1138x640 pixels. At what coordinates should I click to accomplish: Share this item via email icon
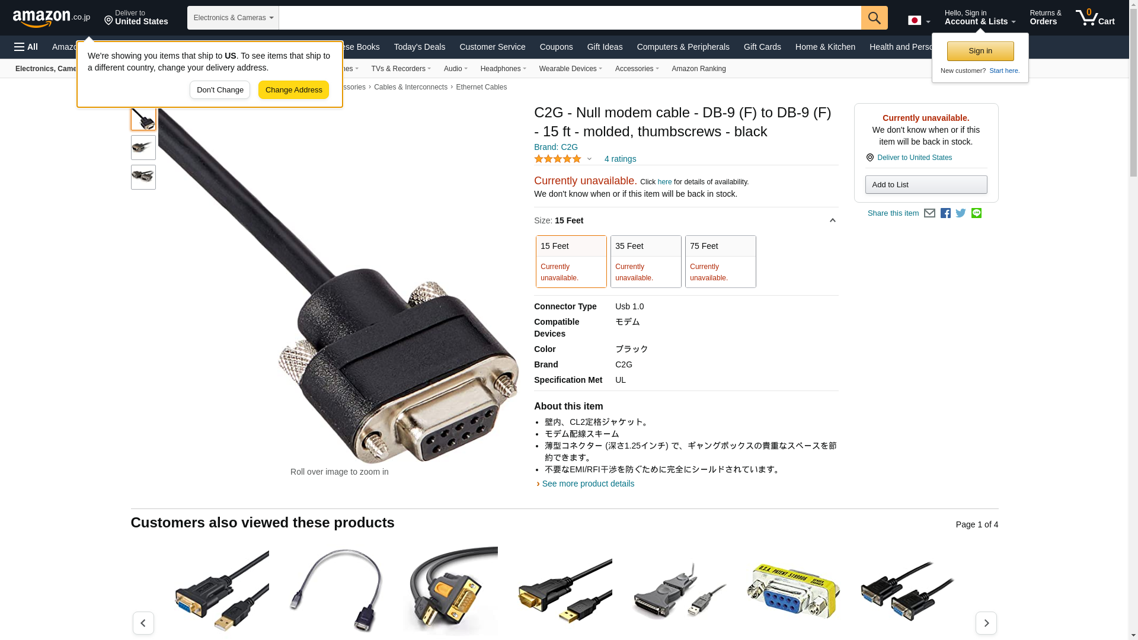929,213
